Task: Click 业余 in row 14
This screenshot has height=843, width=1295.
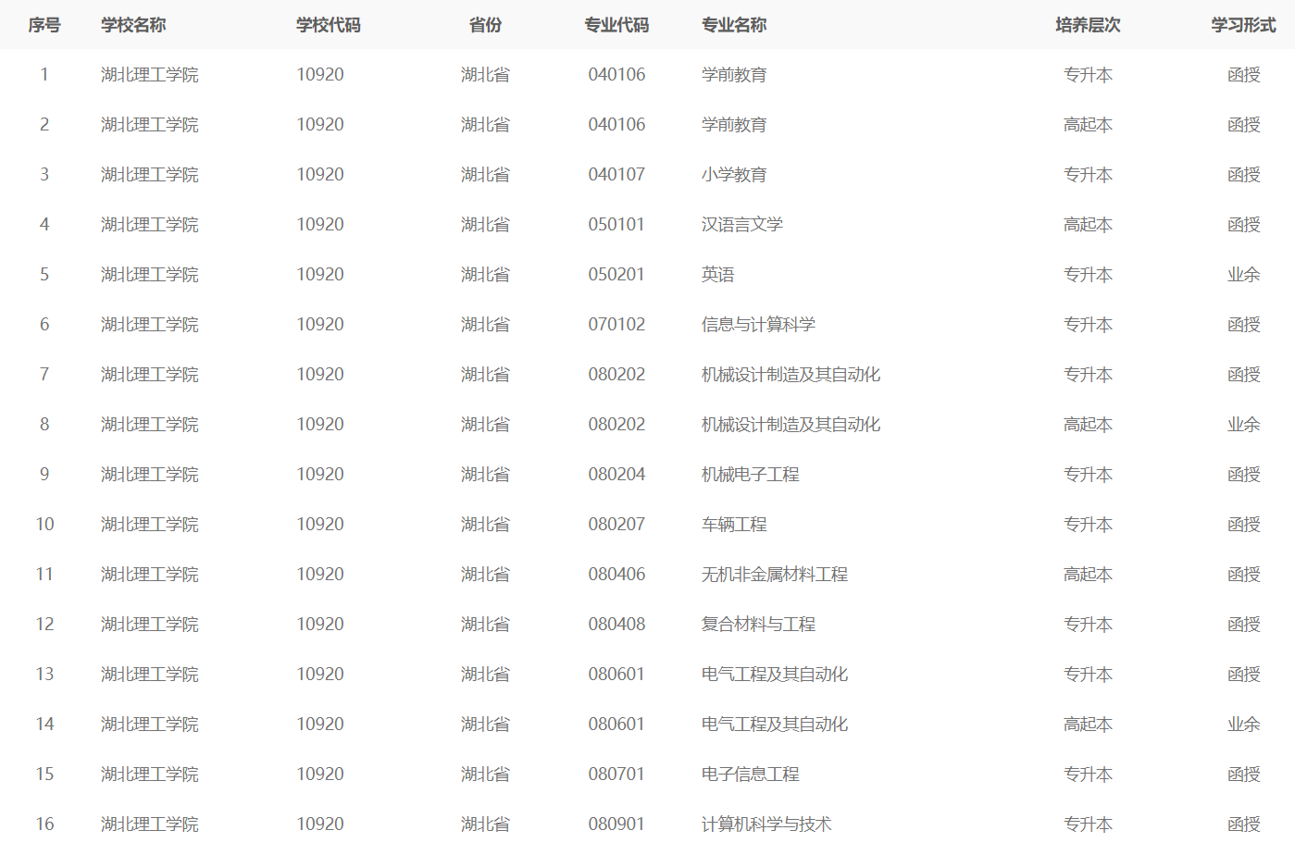Action: click(x=1244, y=725)
